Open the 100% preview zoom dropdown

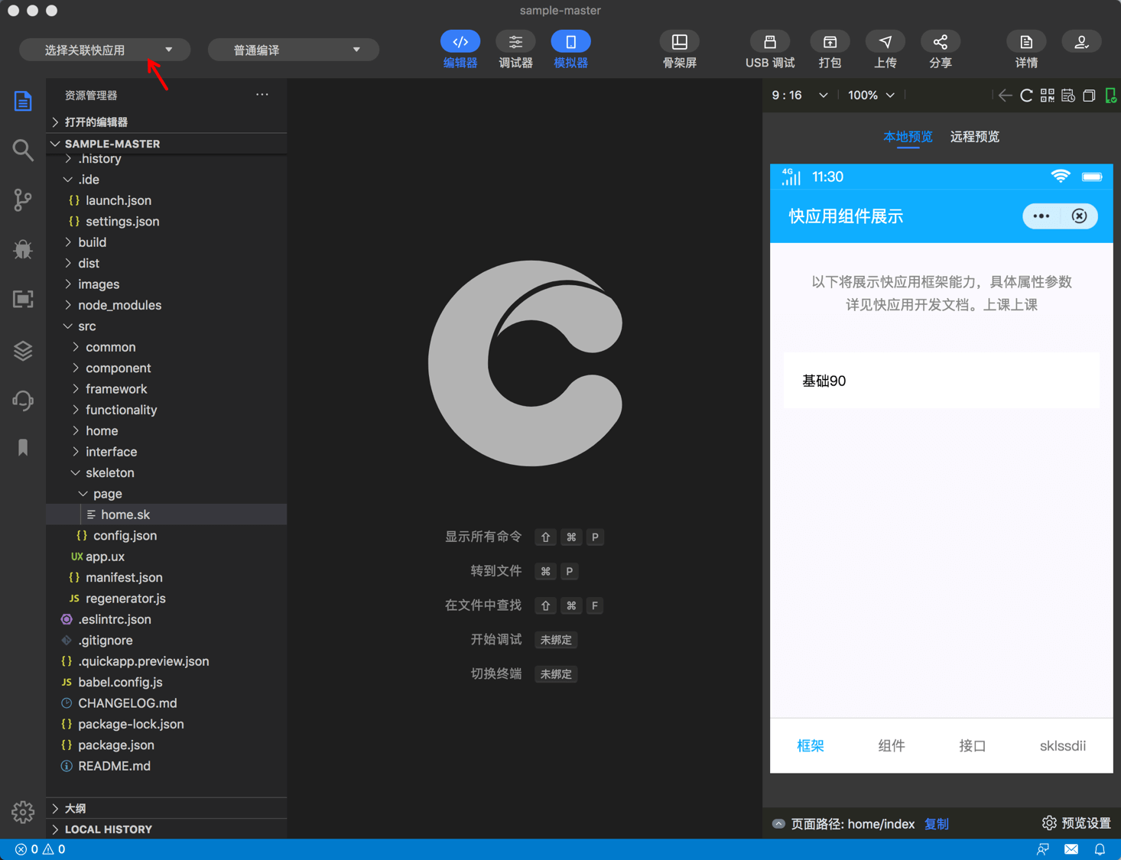click(x=869, y=95)
